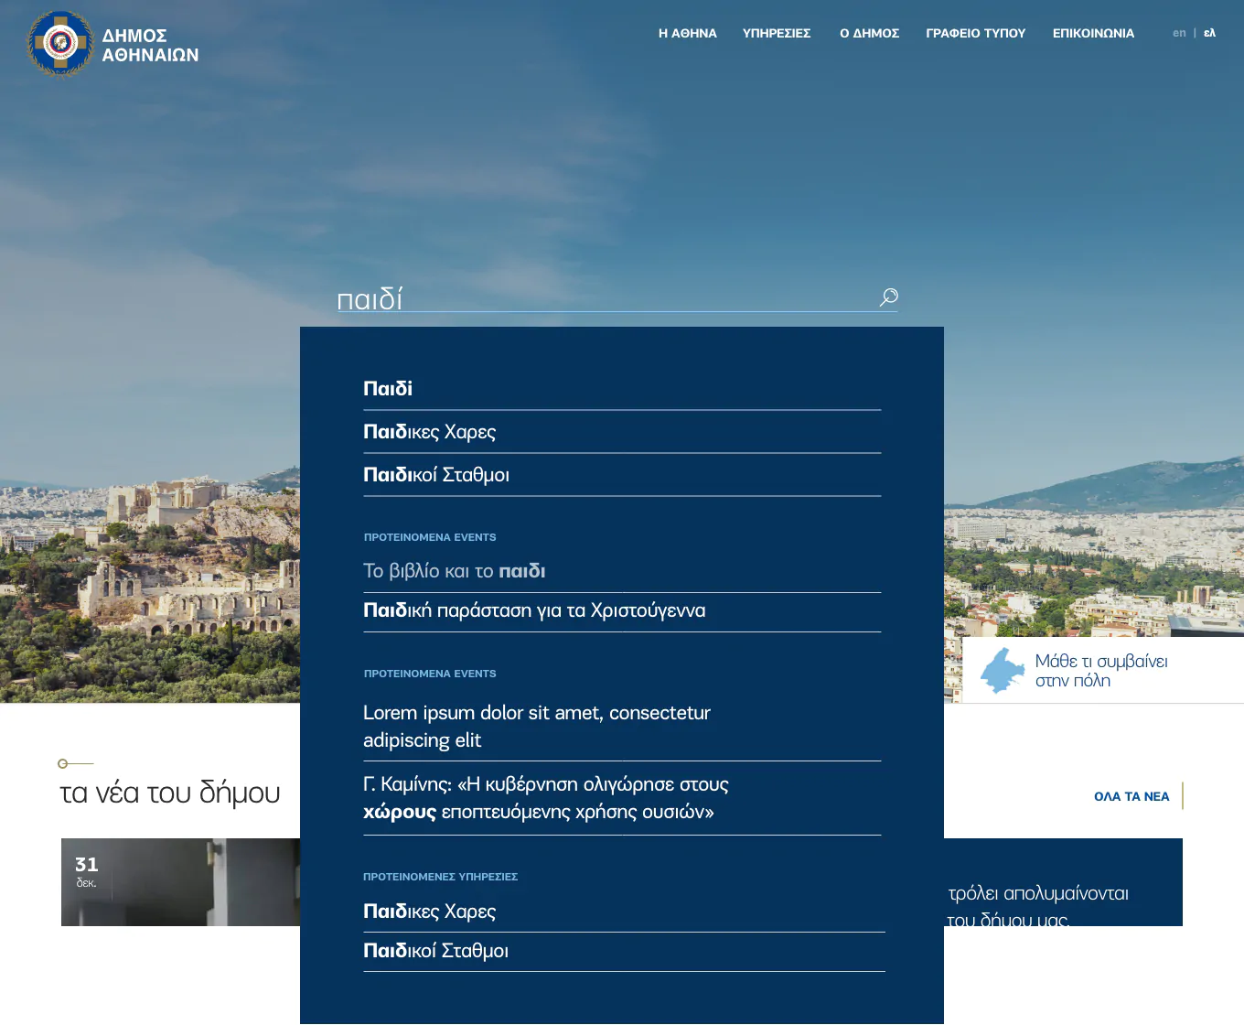Open the Γ. Καμίνης κυβέρνηση ολιγώρησε result

click(622, 798)
